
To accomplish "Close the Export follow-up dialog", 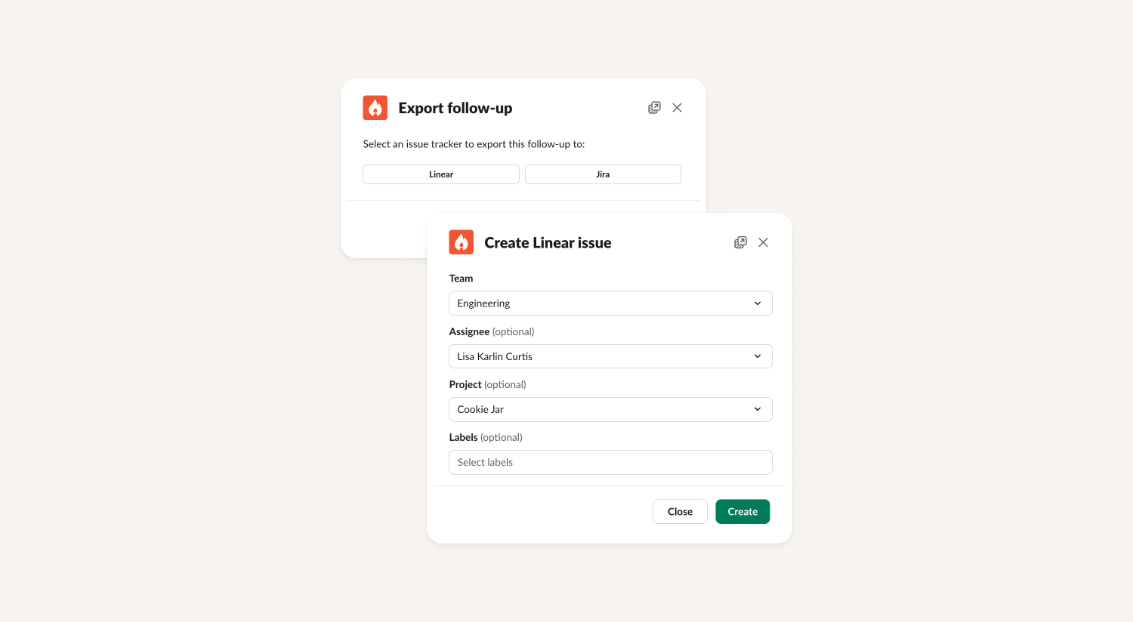I will pyautogui.click(x=678, y=108).
